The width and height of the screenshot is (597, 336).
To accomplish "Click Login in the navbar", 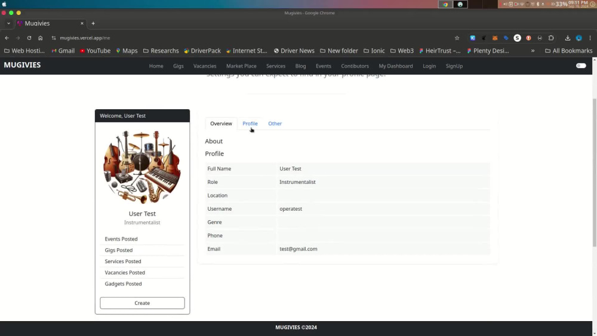I will tap(429, 66).
